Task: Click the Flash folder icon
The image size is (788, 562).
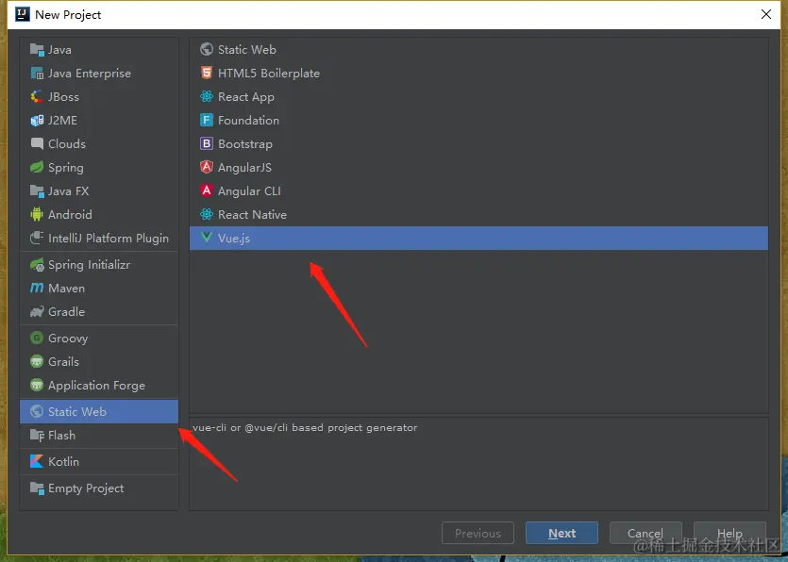Action: [x=37, y=436]
